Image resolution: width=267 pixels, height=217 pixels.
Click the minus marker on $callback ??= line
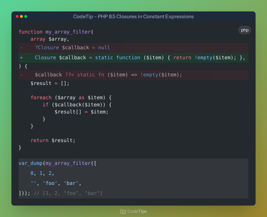[x=21, y=75]
